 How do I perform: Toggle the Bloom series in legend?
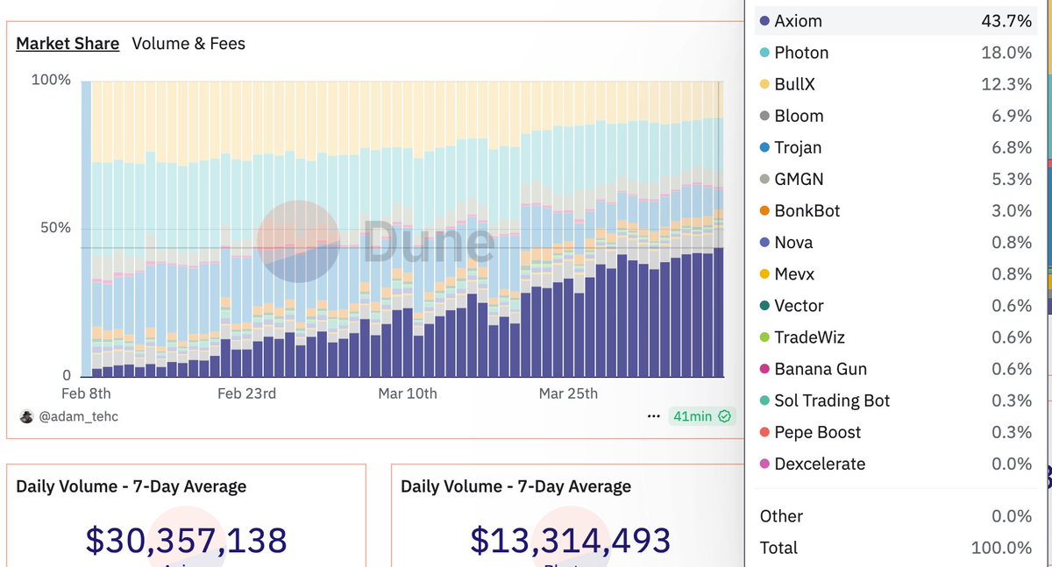tap(895, 116)
